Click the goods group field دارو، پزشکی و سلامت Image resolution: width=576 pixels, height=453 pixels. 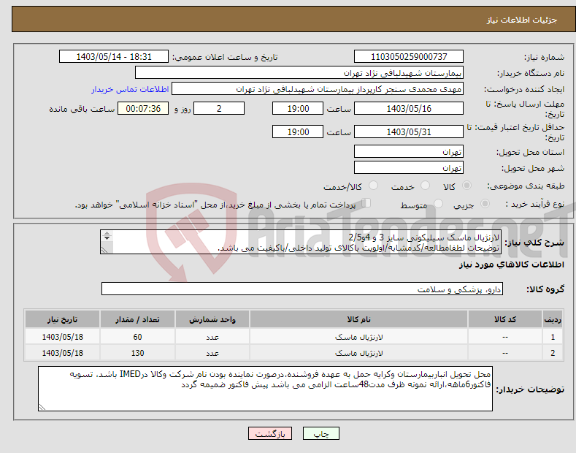(x=302, y=289)
